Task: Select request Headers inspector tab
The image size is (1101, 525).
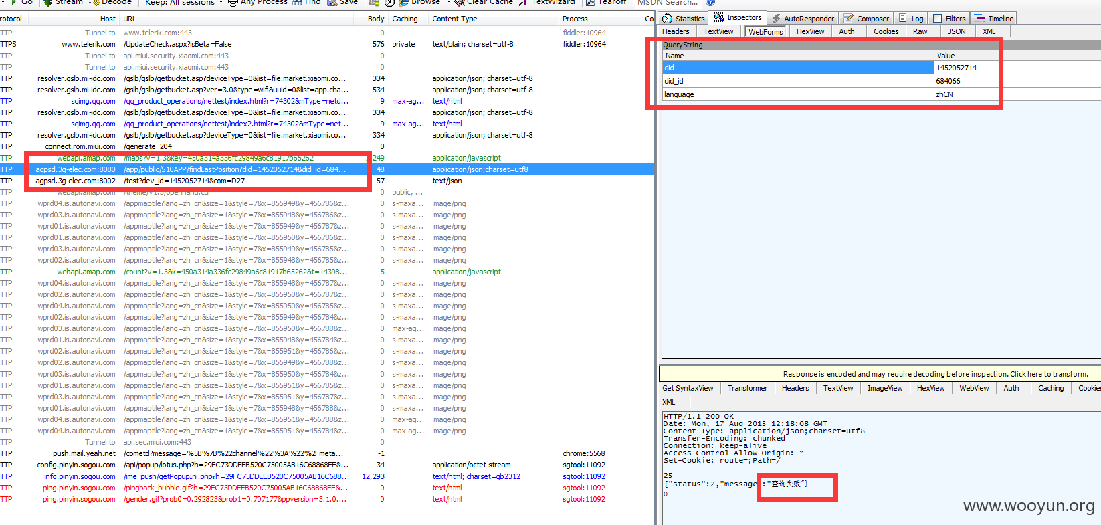Action: 676,31
